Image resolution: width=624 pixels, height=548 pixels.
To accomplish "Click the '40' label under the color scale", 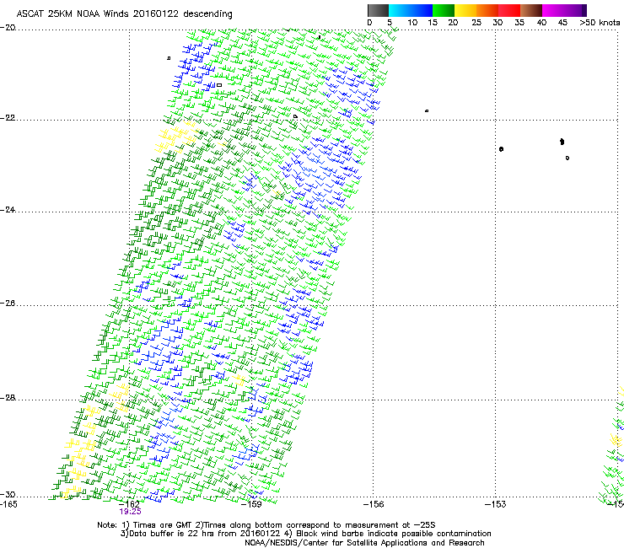I will (x=541, y=23).
